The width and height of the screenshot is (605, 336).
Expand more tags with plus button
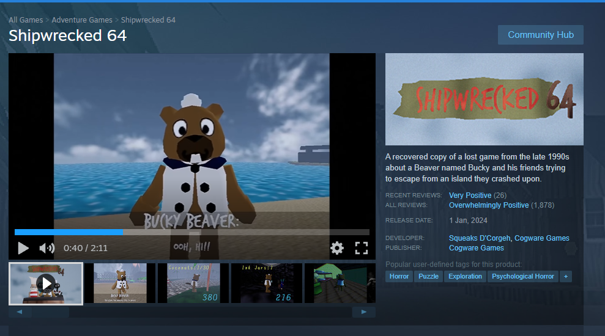[566, 276]
